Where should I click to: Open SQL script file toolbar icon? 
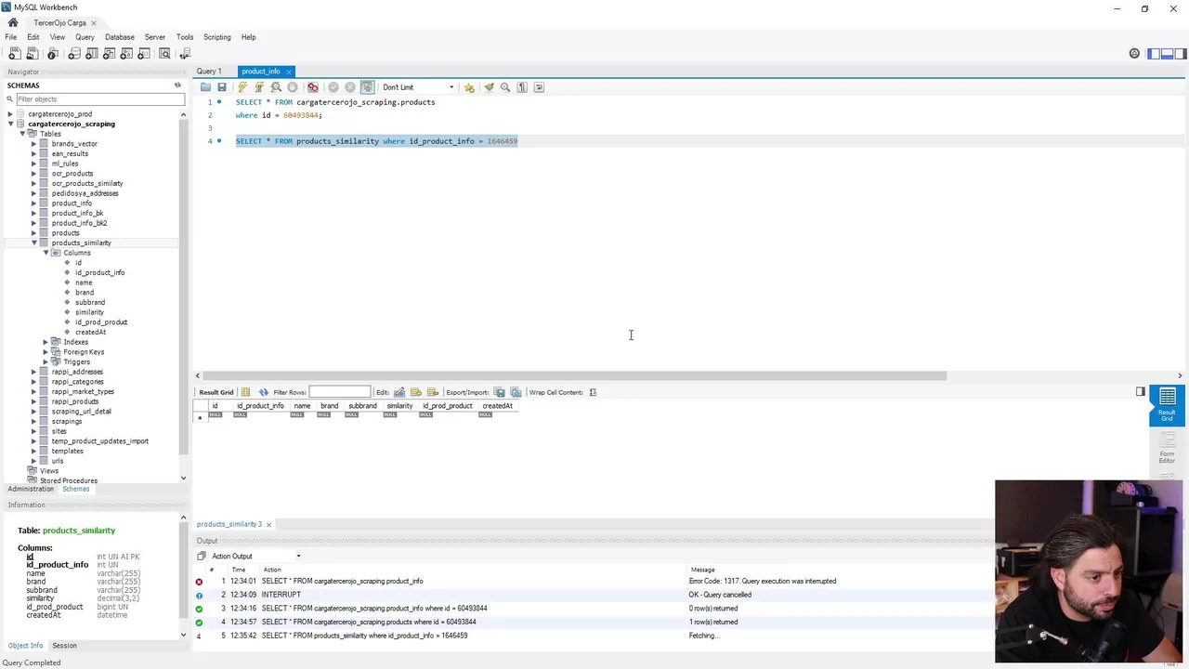(32, 54)
